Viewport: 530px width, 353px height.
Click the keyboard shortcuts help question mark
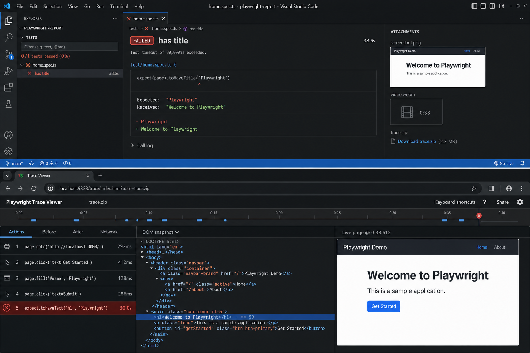point(484,202)
